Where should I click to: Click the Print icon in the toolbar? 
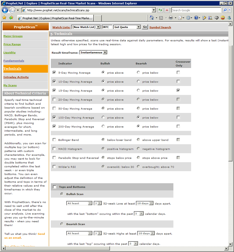pyautogui.click(x=171, y=18)
